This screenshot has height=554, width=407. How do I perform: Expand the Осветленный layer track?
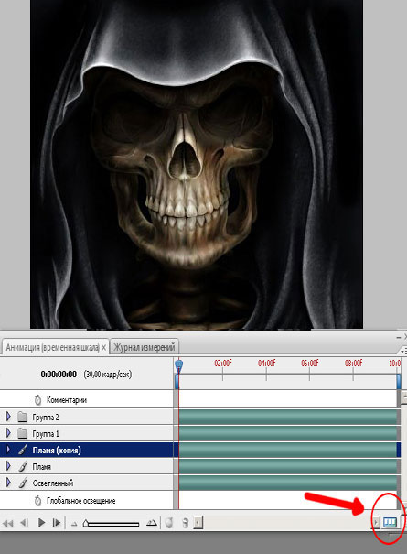point(8,483)
